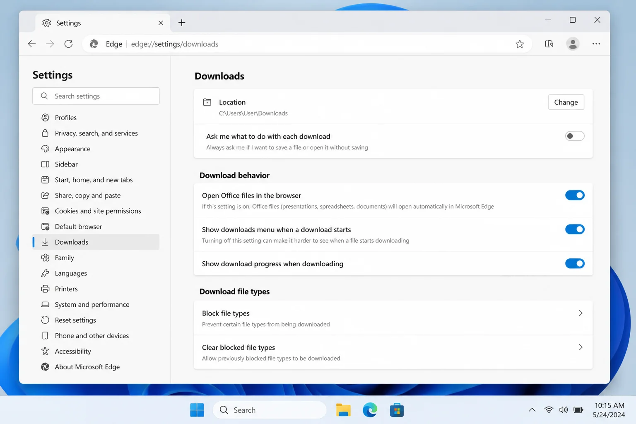The image size is (636, 424).
Task: Click the Microsoft Edge taskbar icon
Action: (x=370, y=410)
